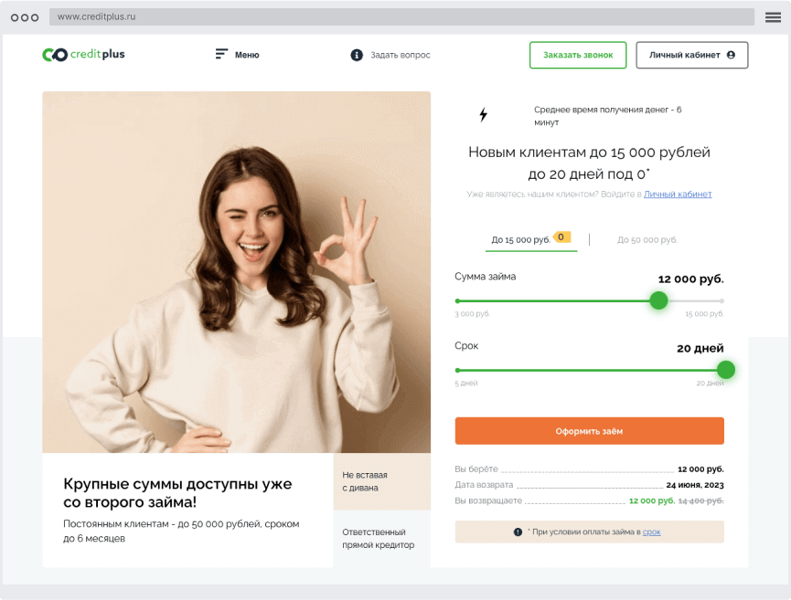Click the CreditPlus logo
791x600 pixels.
tap(83, 55)
